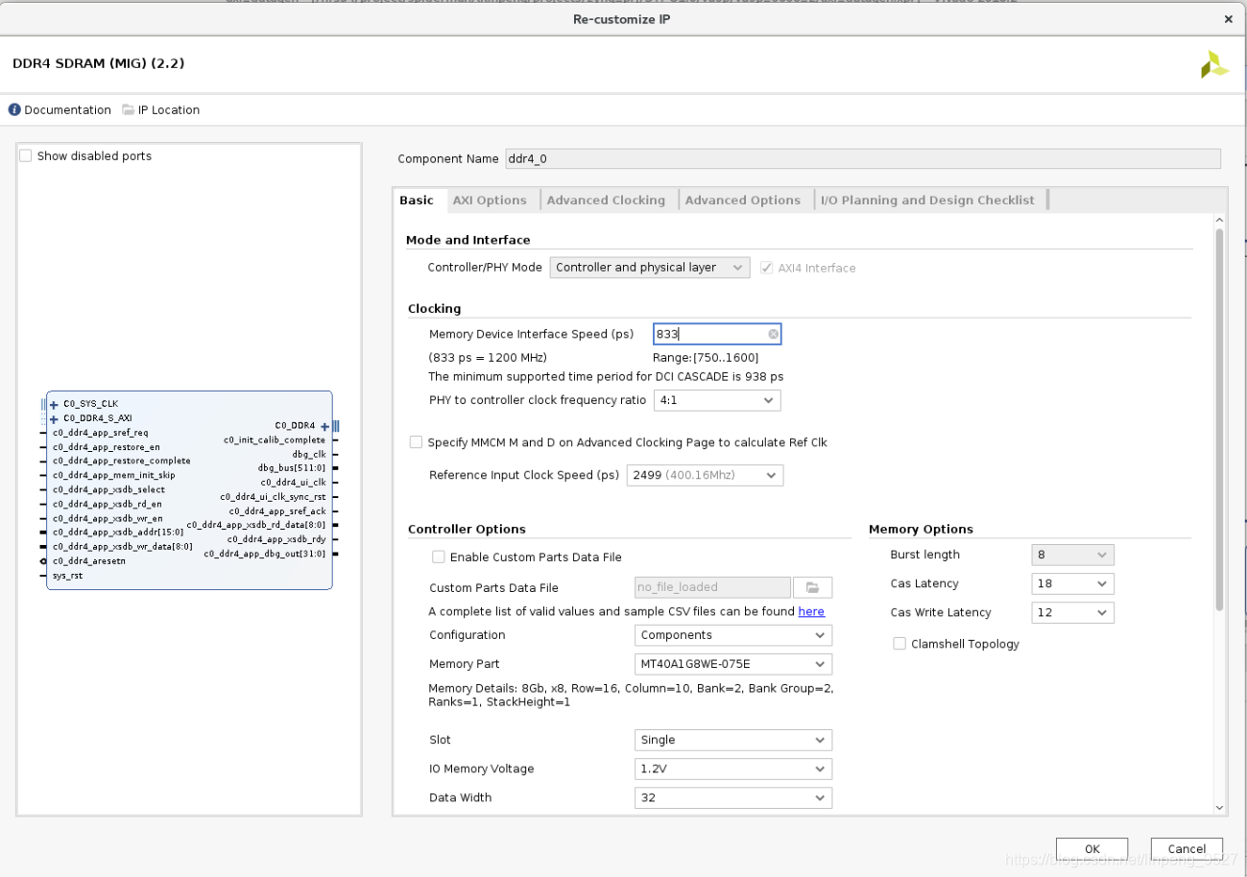
Task: Switch to the Advanced Clocking tab
Action: (x=606, y=201)
